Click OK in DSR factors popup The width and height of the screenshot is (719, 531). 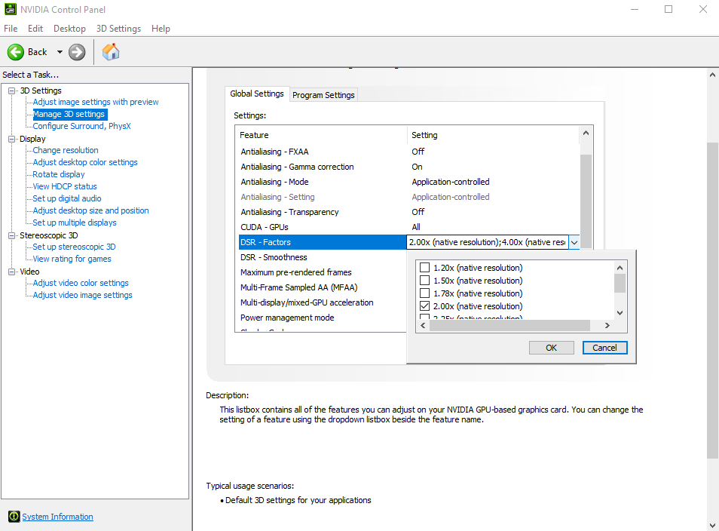551,348
